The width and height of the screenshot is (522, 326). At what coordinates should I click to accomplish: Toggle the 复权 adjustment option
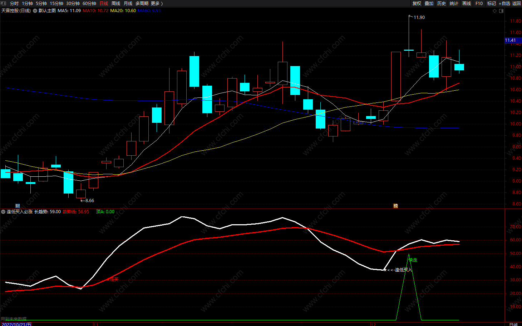click(x=417, y=3)
